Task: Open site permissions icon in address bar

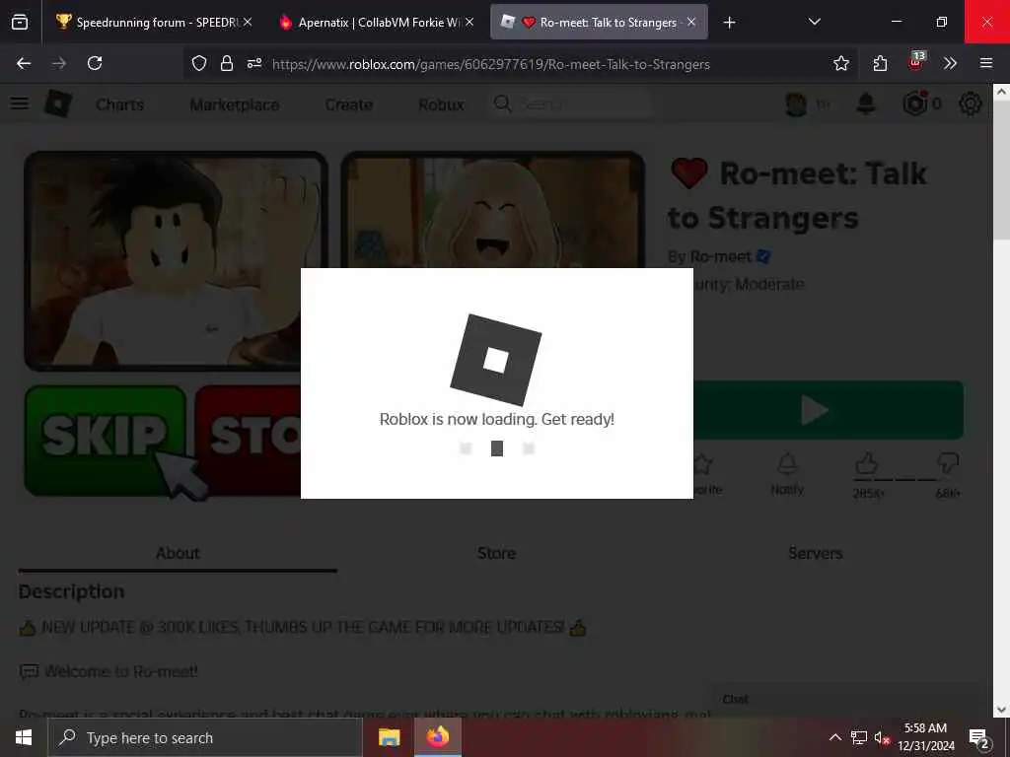Action: coord(254,63)
